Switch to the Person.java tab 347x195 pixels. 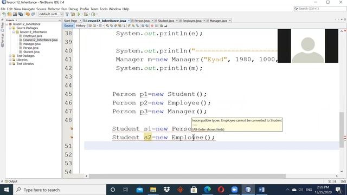tap(142, 21)
